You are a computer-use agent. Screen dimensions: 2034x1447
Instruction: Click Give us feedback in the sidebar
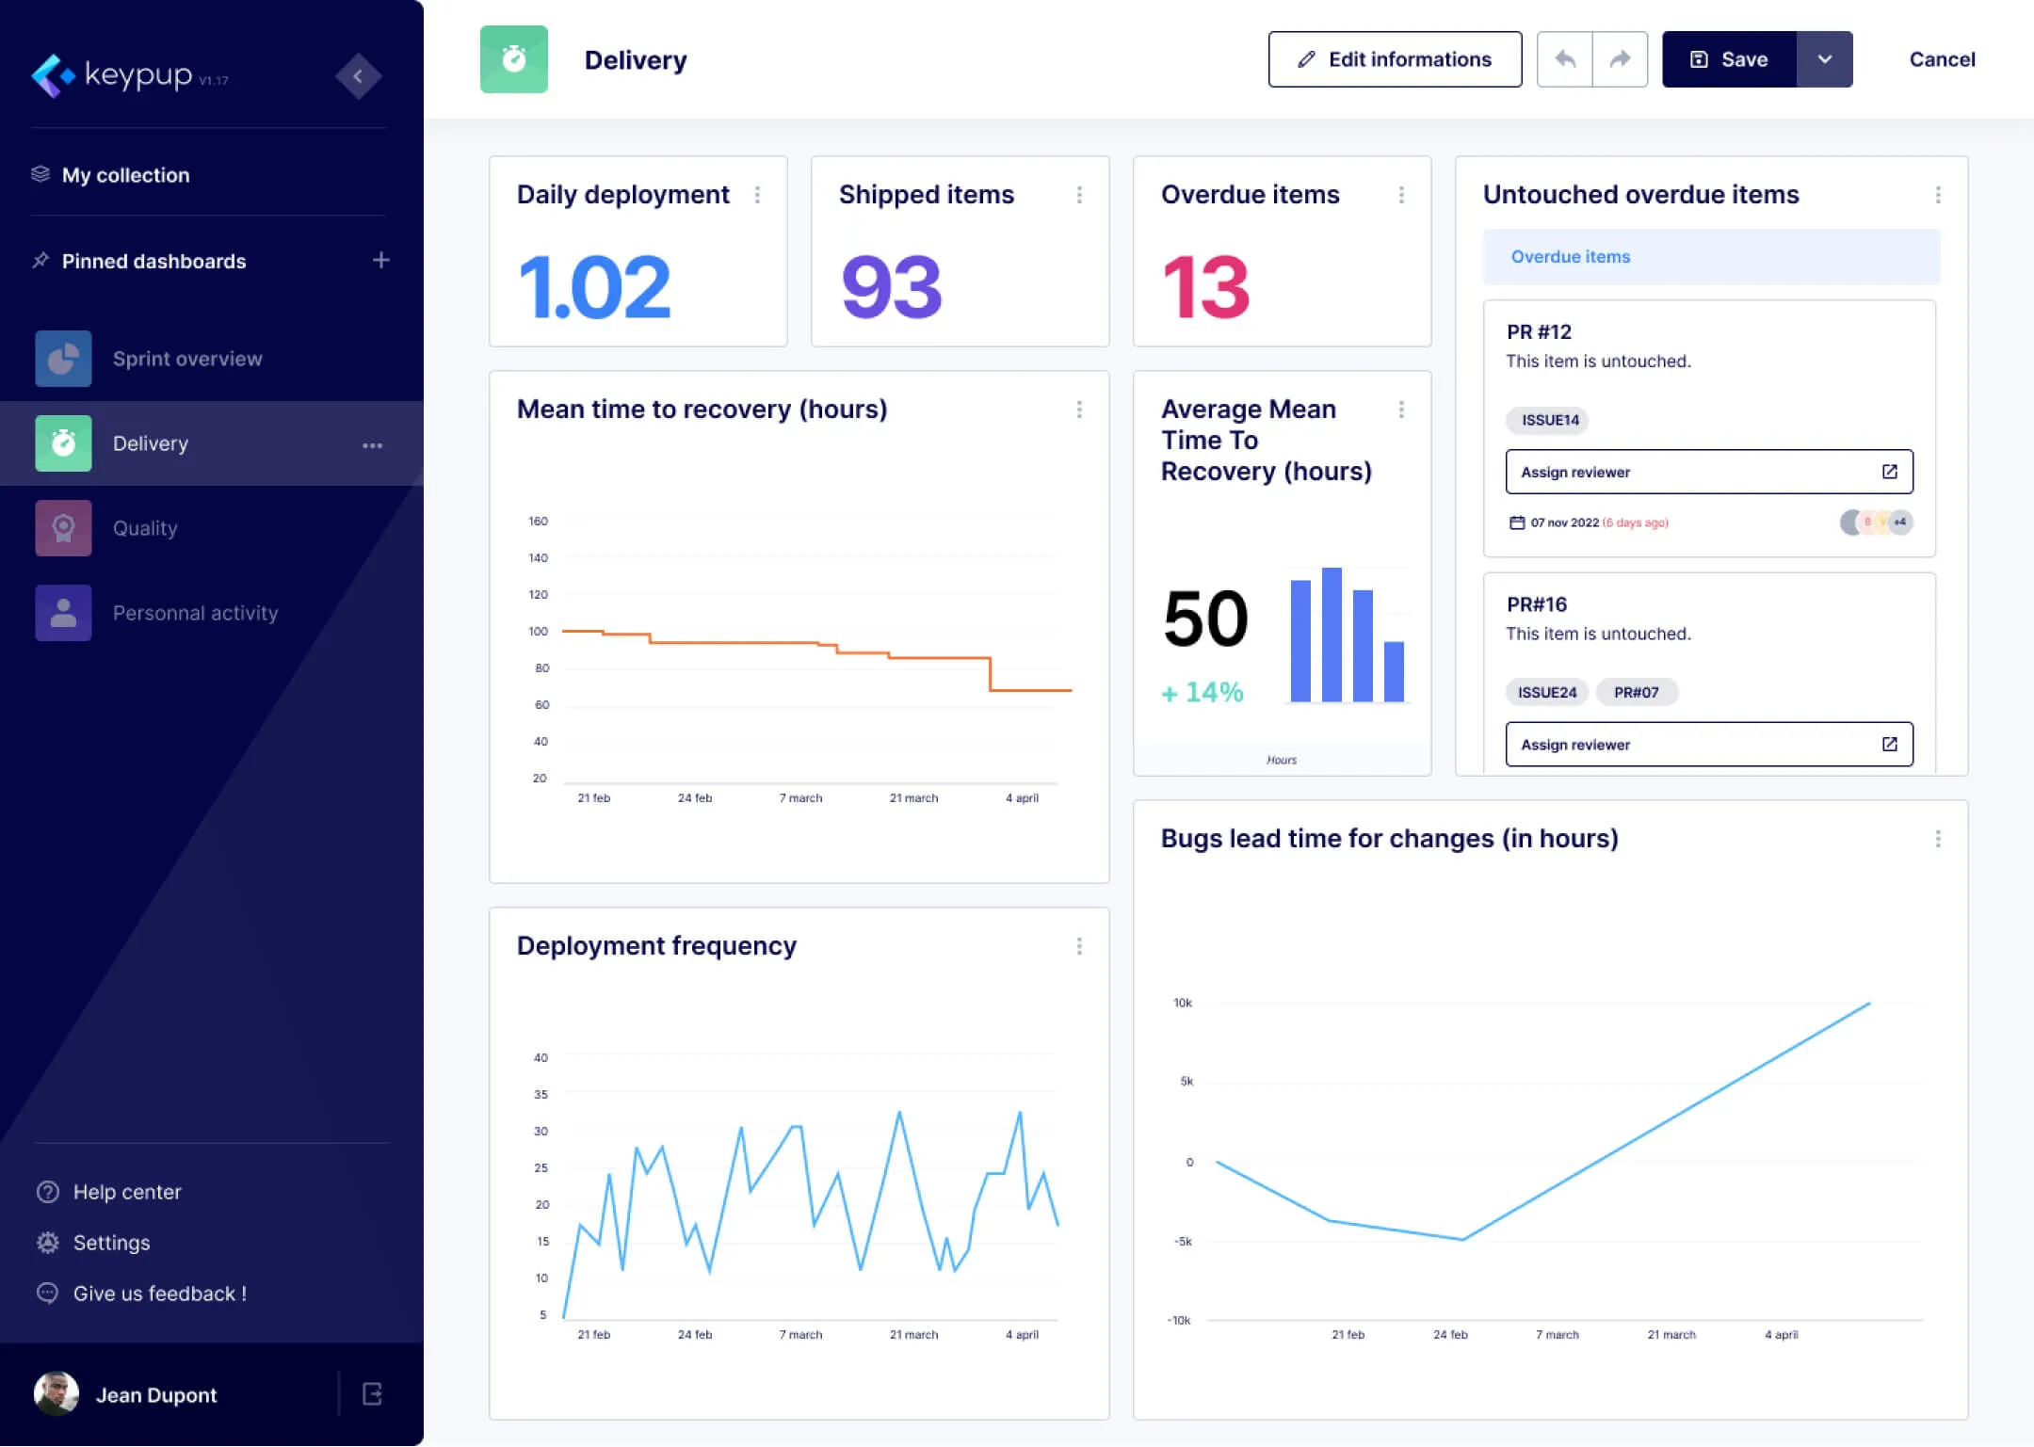click(x=141, y=1293)
